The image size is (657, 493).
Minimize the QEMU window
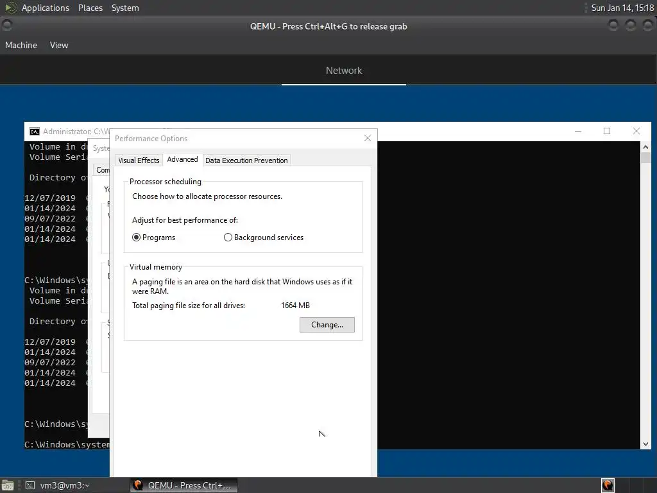pos(613,26)
